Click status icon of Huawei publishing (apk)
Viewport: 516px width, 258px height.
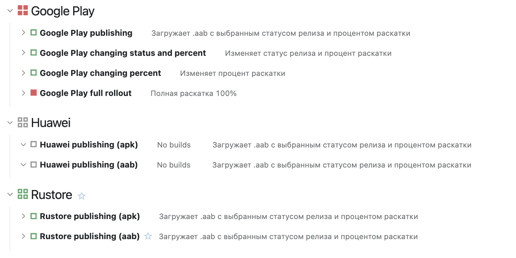coord(33,144)
